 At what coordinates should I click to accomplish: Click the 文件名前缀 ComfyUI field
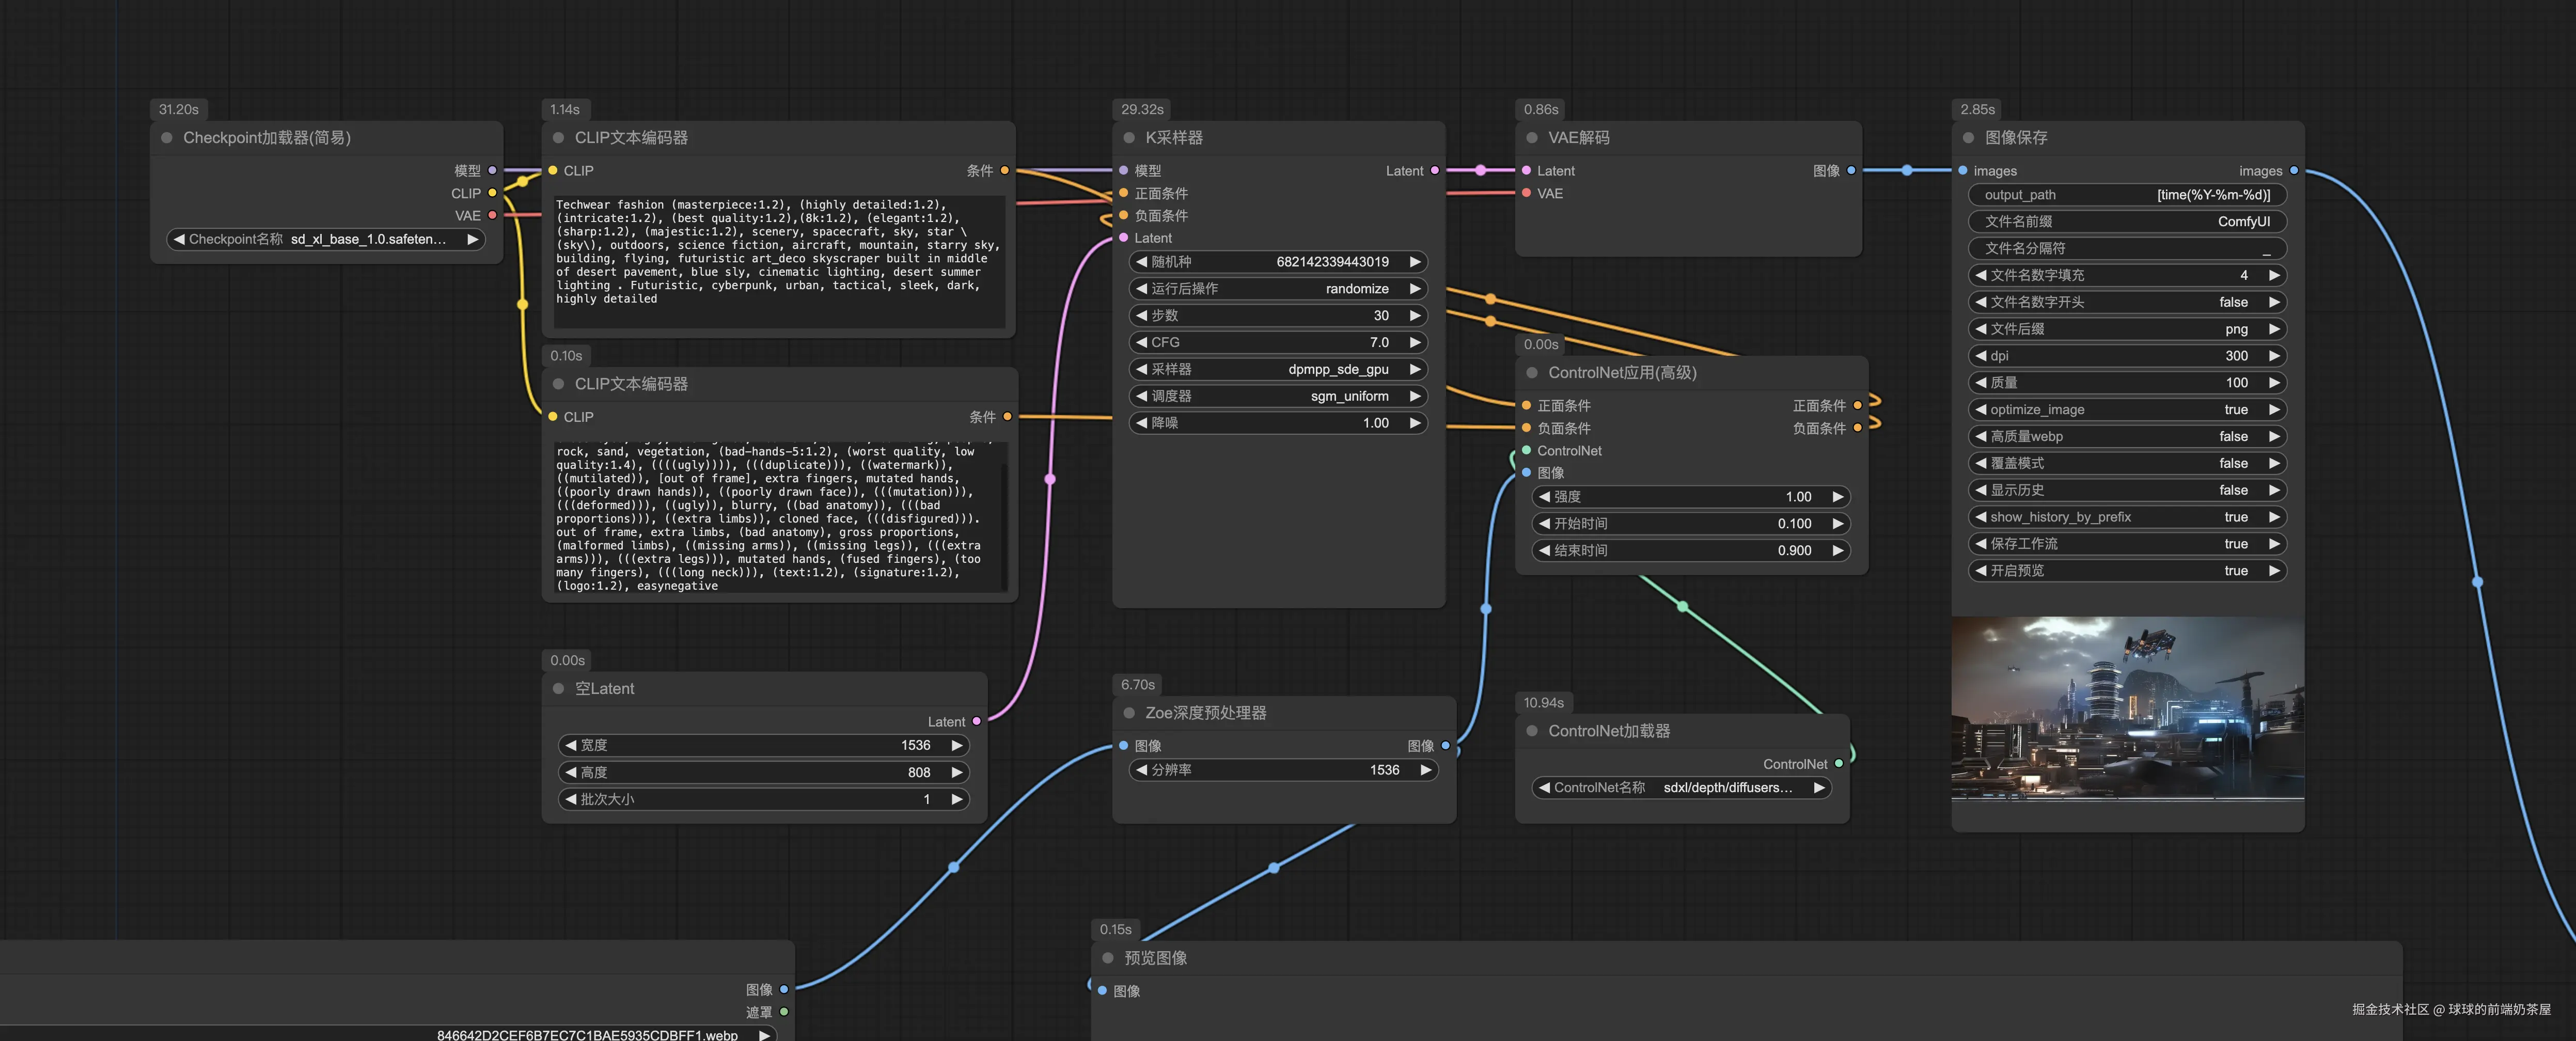tap(2127, 222)
